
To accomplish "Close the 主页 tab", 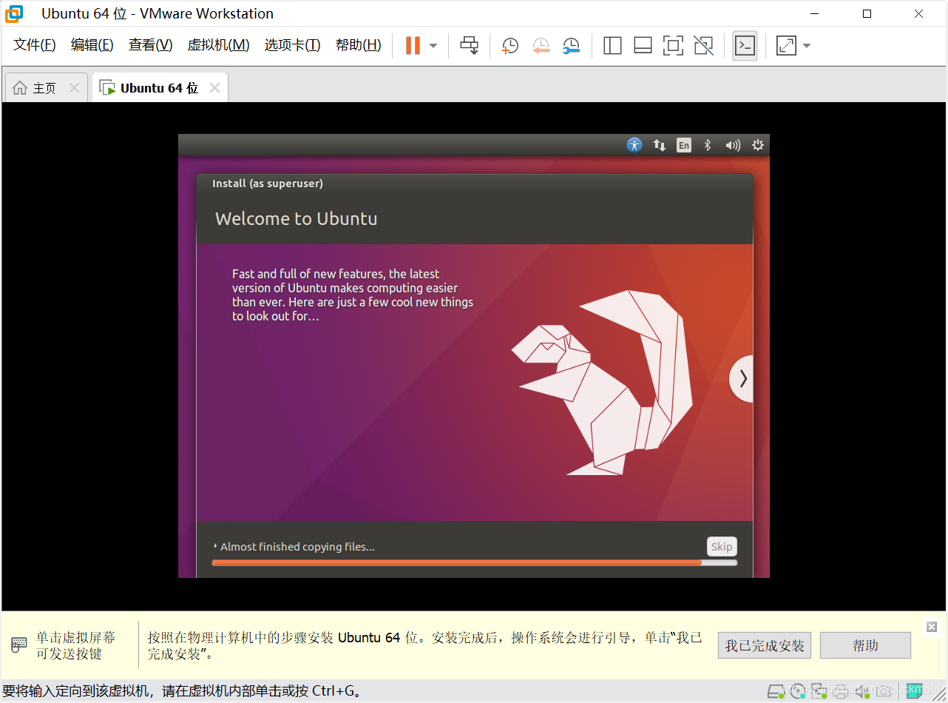I will [74, 88].
